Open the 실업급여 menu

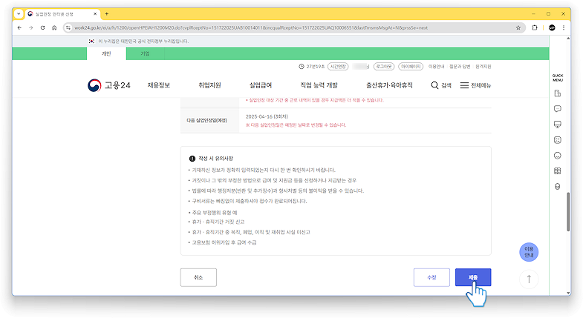pos(261,85)
